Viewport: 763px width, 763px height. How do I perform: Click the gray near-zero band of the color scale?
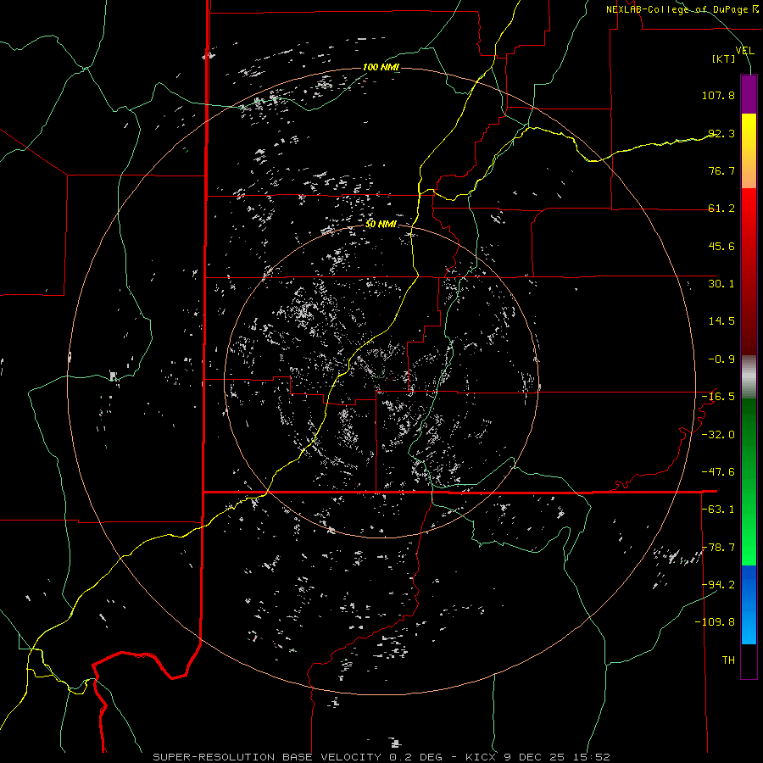[749, 377]
